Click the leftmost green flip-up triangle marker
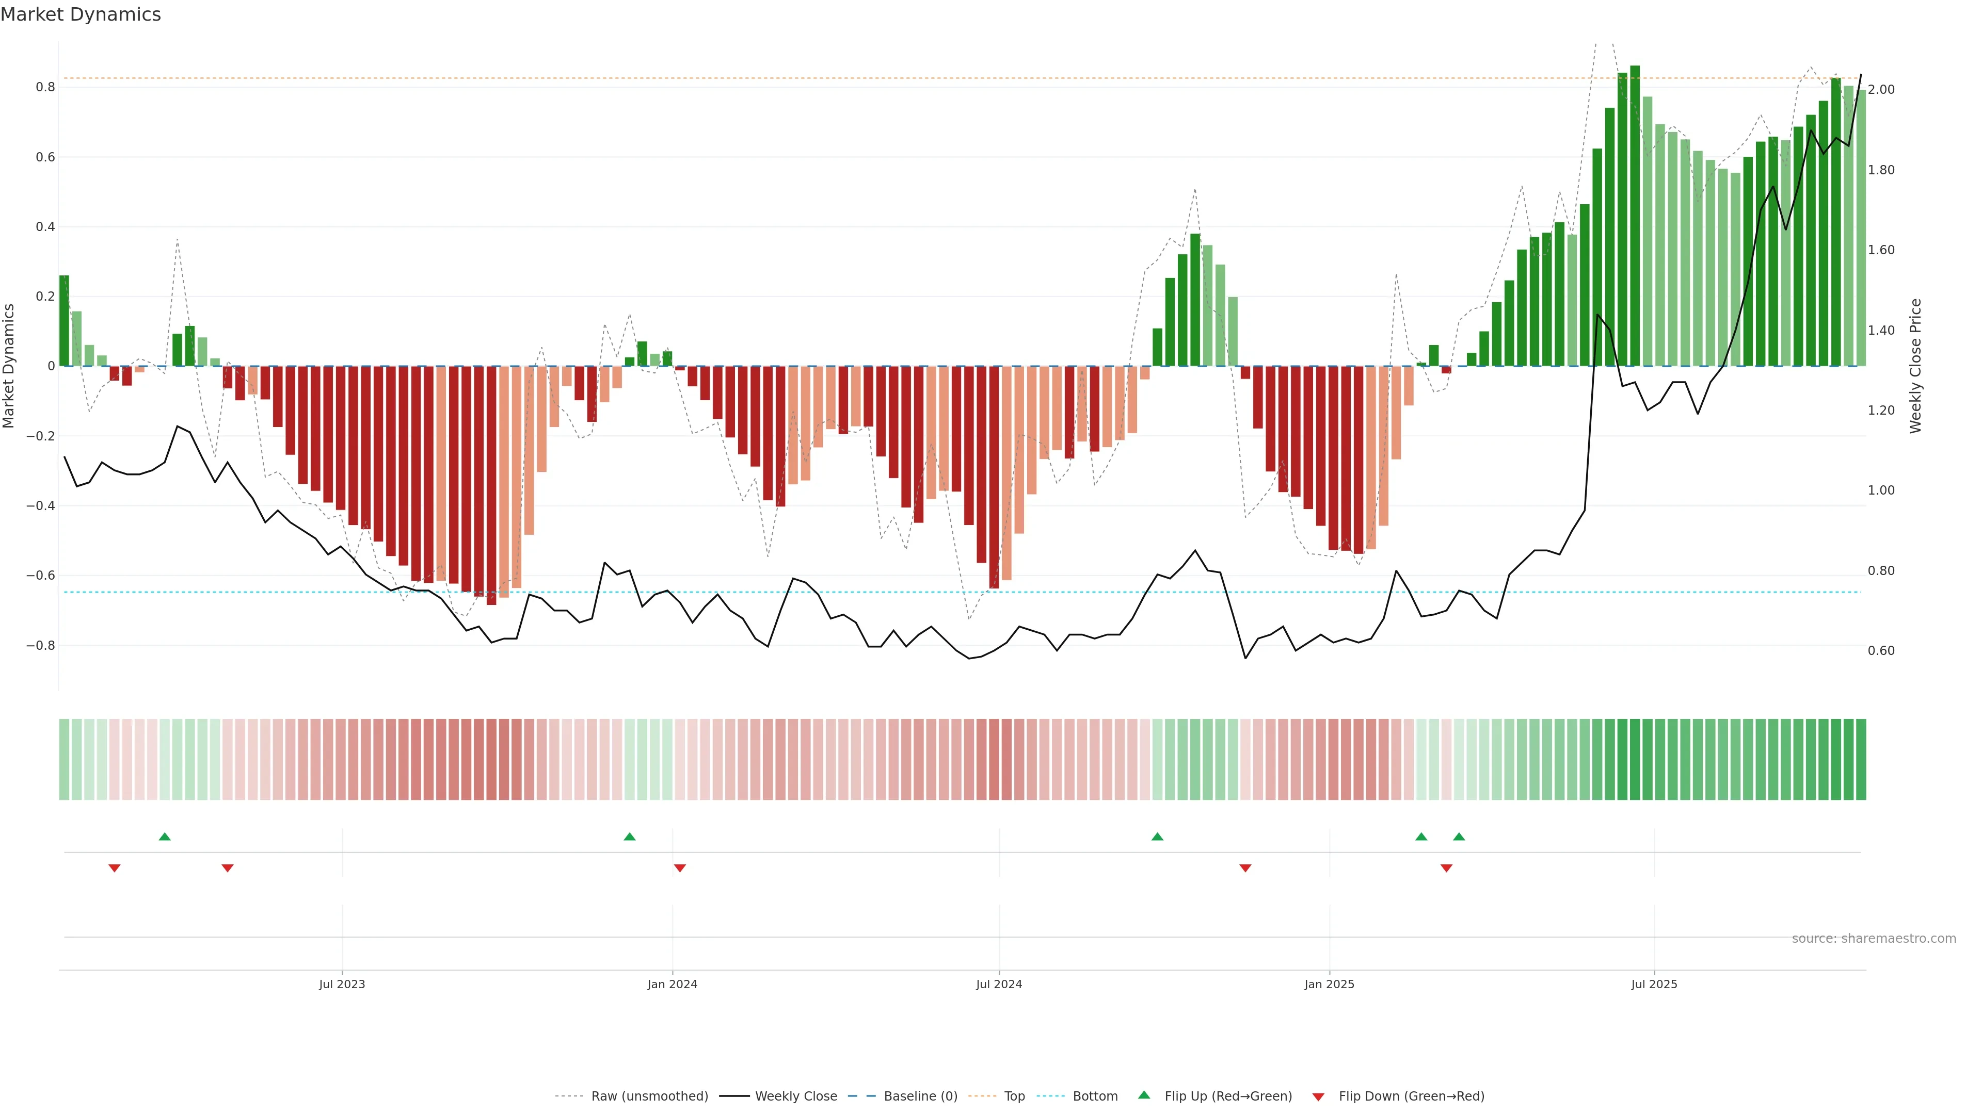 (165, 837)
